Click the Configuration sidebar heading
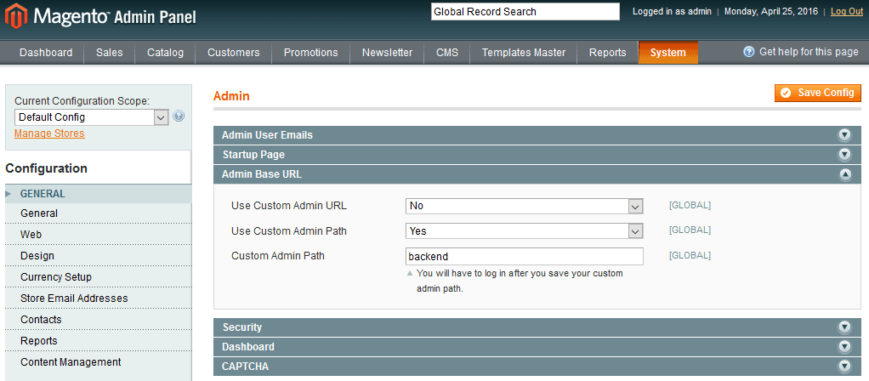This screenshot has height=381, width=869. (47, 168)
